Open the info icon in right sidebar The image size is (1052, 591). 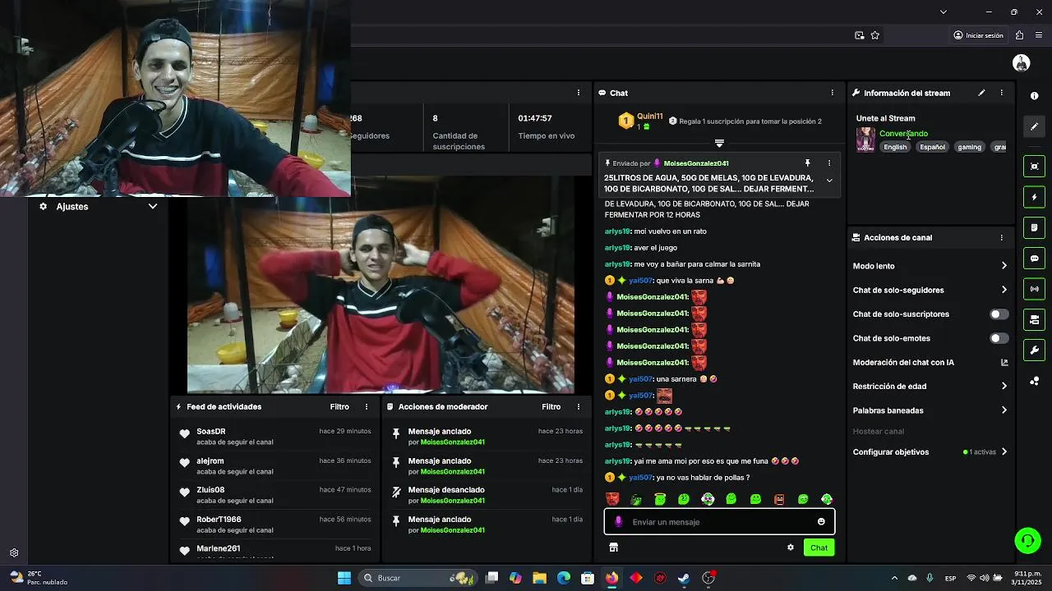(1034, 96)
